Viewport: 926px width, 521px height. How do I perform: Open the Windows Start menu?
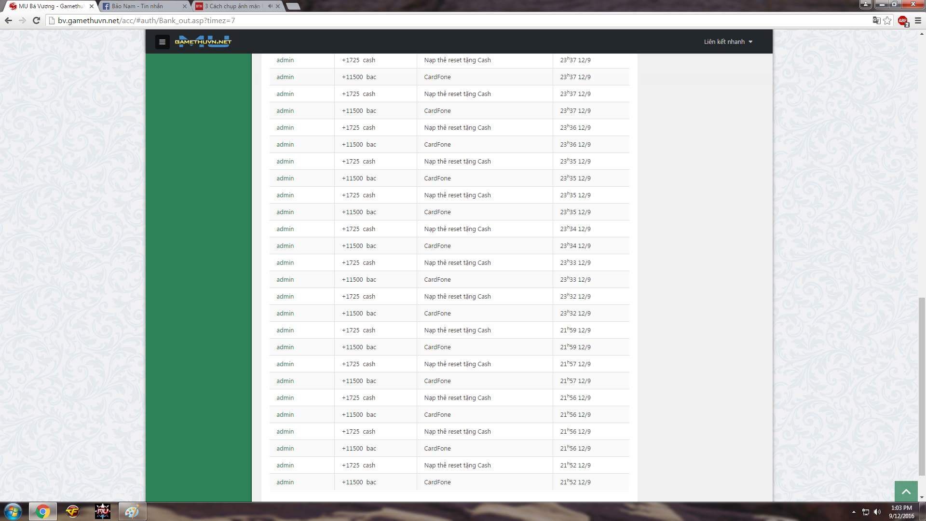[13, 511]
